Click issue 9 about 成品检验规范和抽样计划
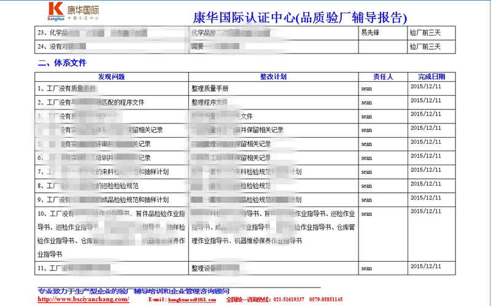The image size is (491, 306). 112,200
